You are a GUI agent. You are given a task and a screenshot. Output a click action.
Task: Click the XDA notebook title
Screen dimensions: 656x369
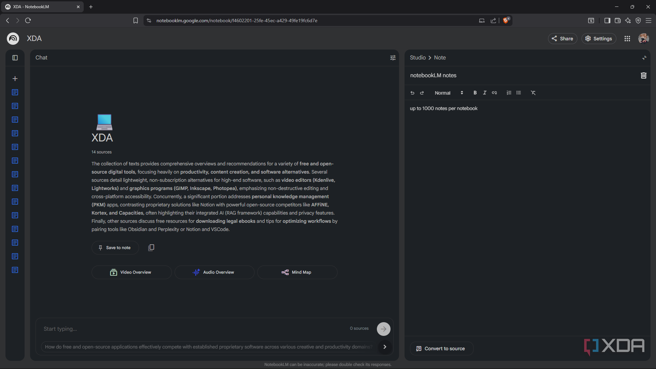click(34, 39)
